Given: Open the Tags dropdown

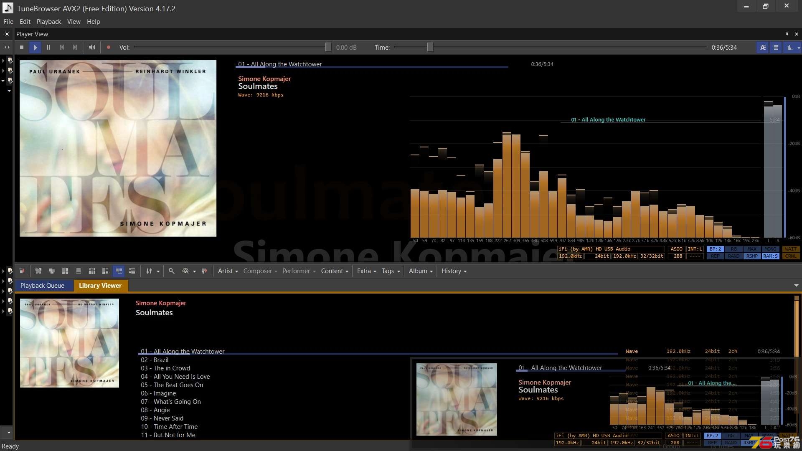Looking at the screenshot, I should click(391, 271).
